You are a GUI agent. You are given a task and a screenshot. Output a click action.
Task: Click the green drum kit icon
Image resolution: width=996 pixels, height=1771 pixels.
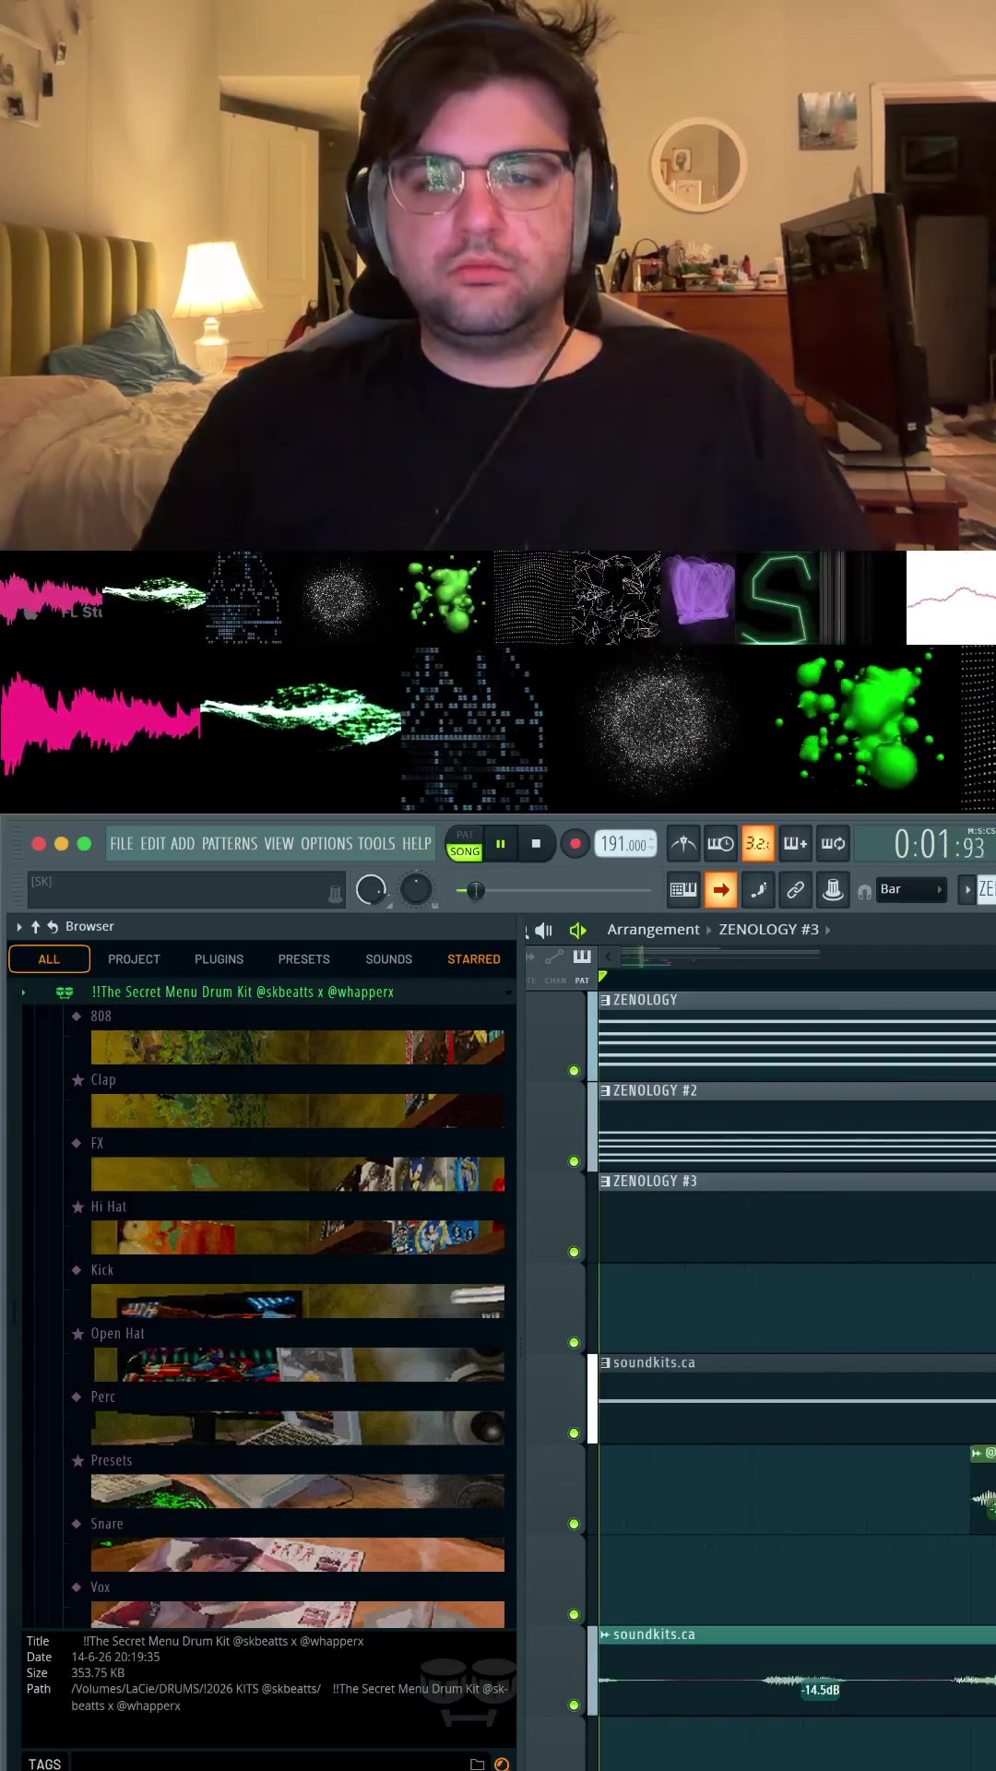point(64,992)
